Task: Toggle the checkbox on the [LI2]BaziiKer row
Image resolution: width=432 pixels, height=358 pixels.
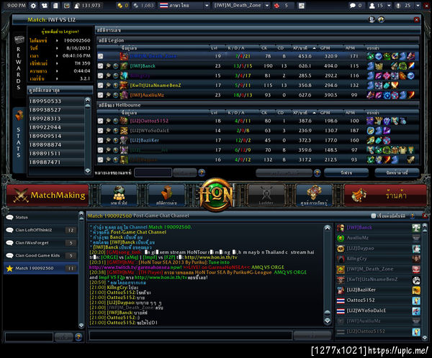Action: click(x=101, y=140)
